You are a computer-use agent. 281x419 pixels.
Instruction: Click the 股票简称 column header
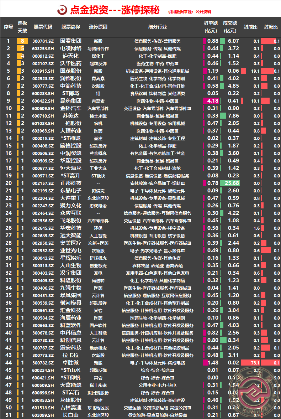click(70, 27)
